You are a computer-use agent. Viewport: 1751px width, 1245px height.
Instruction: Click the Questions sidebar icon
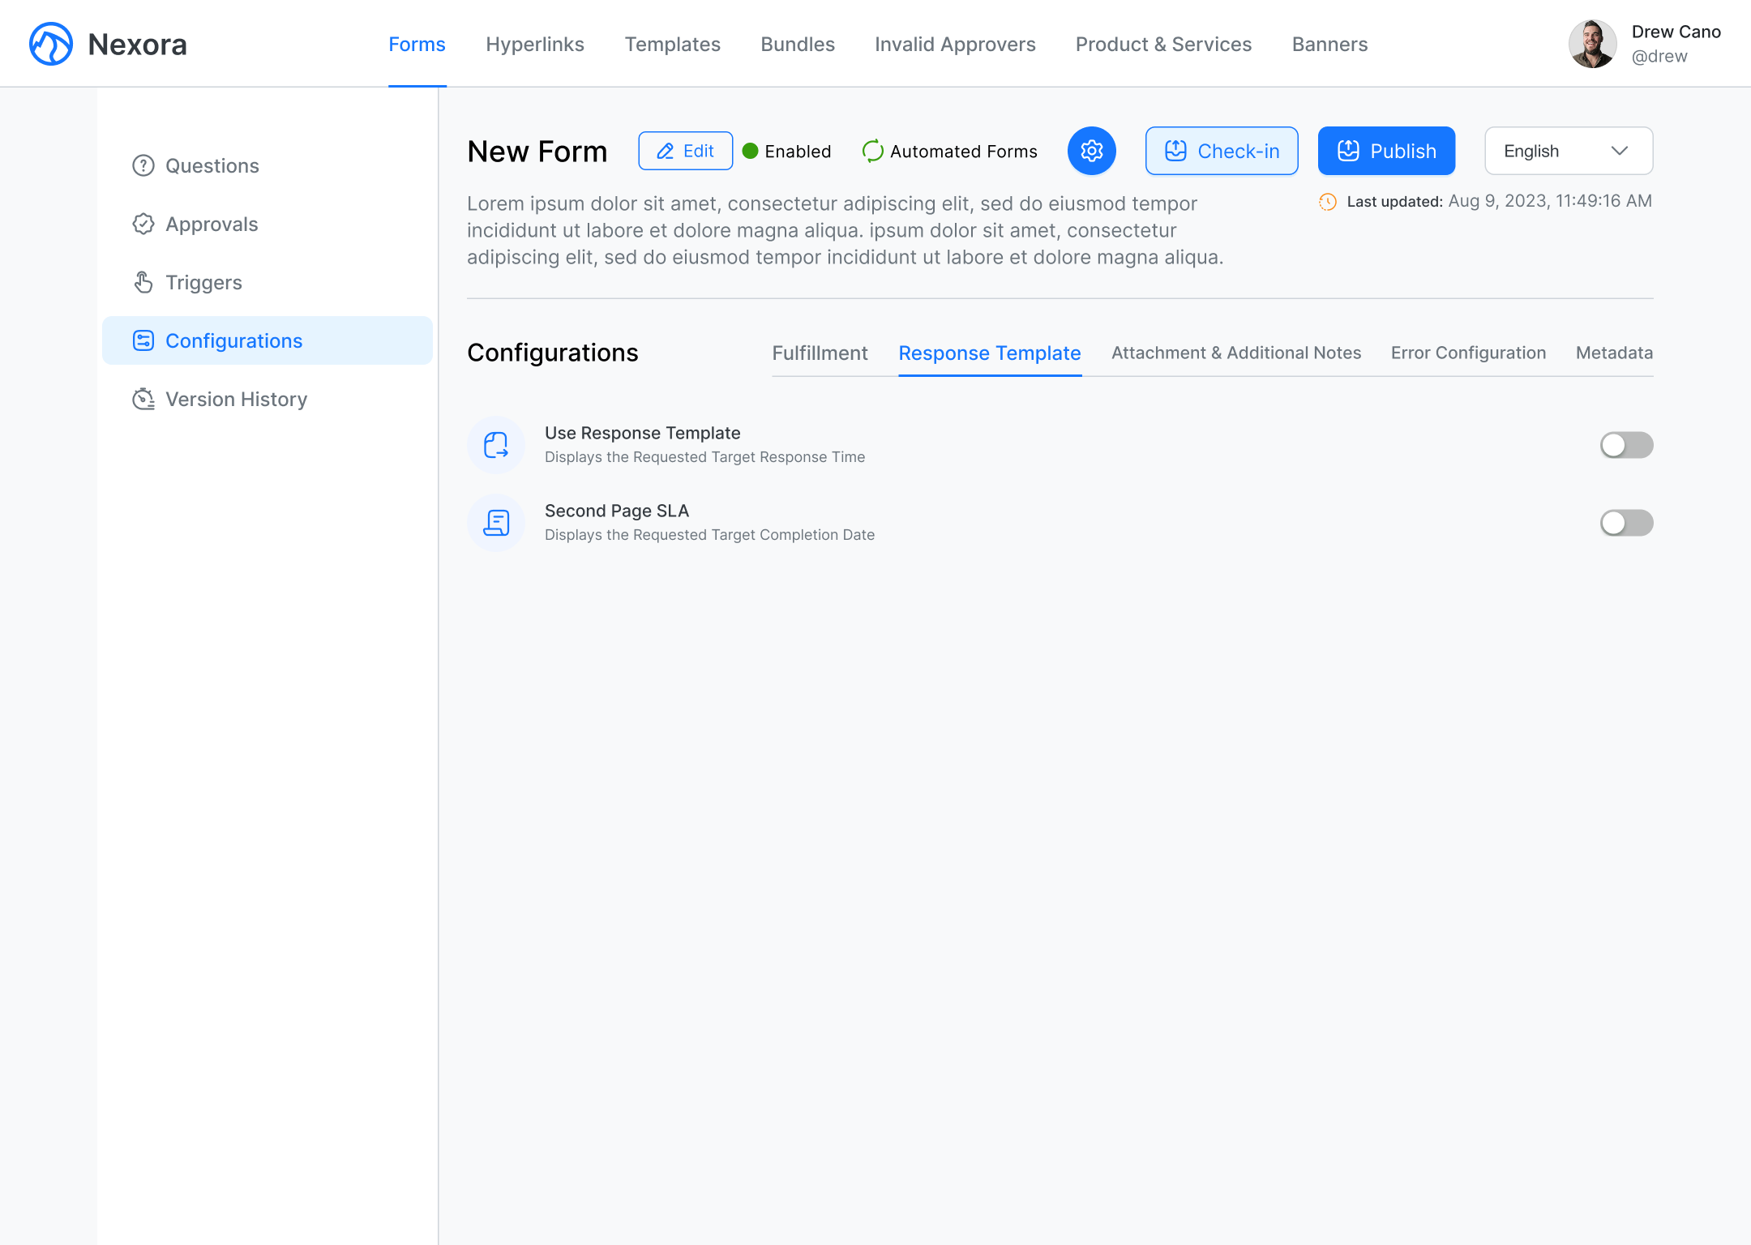click(143, 165)
